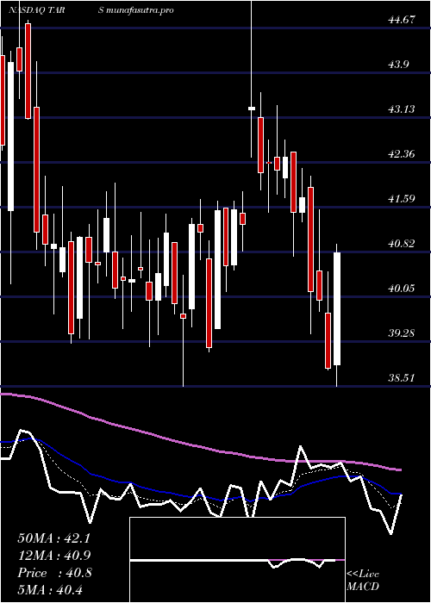Click the small white doji candle at 43.13
This screenshot has height=603, width=431.
pos(252,109)
